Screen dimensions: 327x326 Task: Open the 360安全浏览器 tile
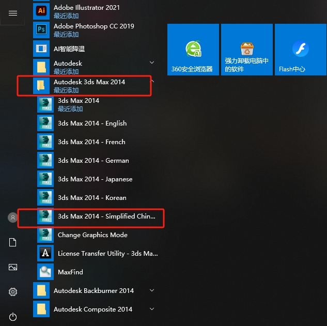(192, 50)
